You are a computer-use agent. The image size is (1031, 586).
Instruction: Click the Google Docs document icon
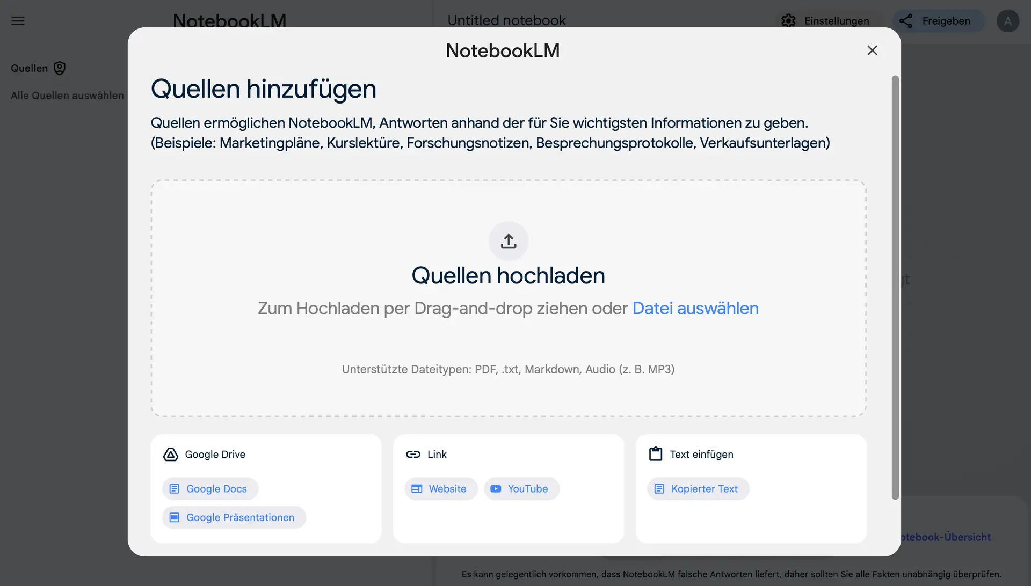[x=175, y=489]
